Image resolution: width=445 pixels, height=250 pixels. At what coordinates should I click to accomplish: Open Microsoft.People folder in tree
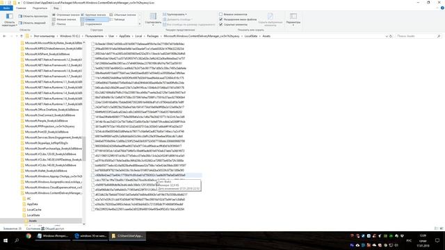click(47, 121)
